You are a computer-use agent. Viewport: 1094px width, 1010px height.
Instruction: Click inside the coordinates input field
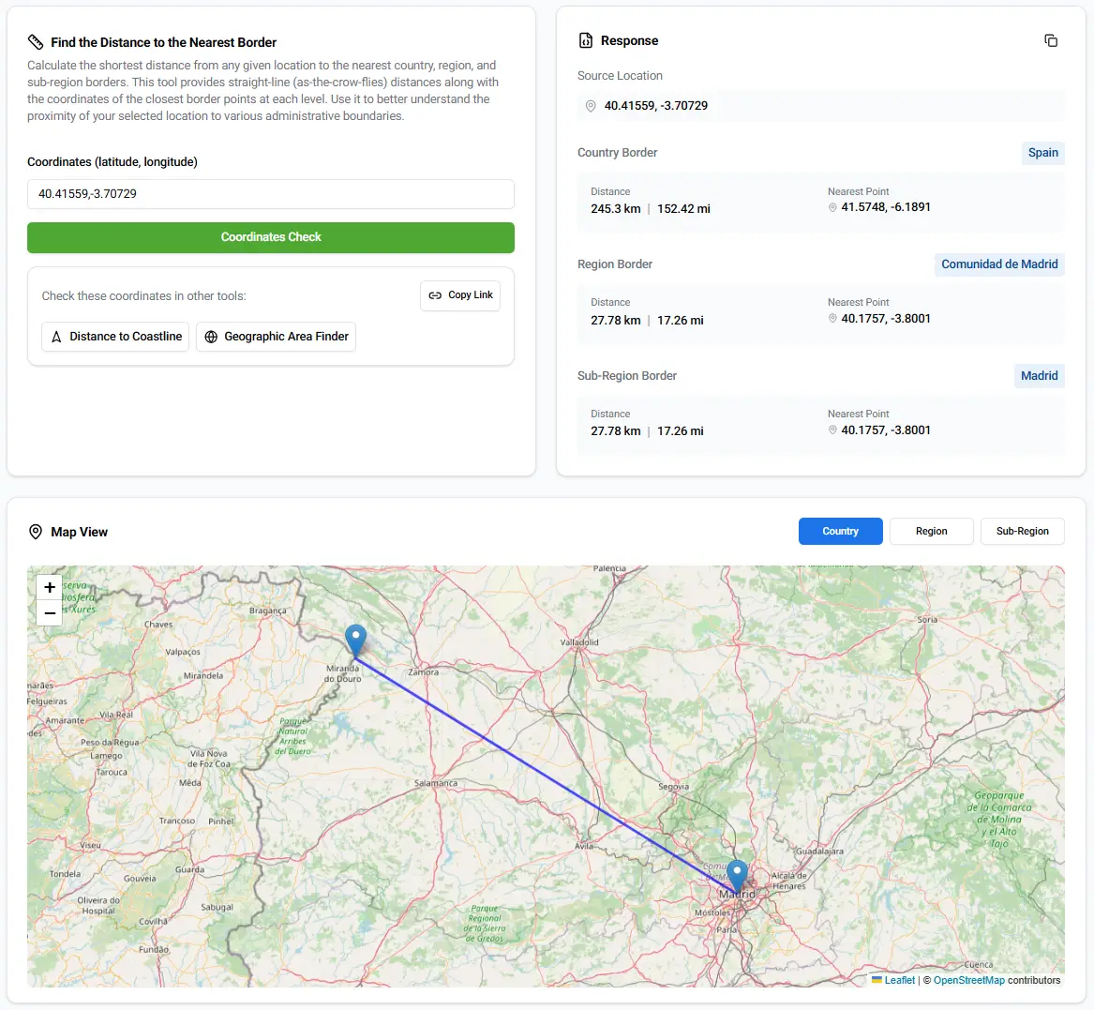270,194
